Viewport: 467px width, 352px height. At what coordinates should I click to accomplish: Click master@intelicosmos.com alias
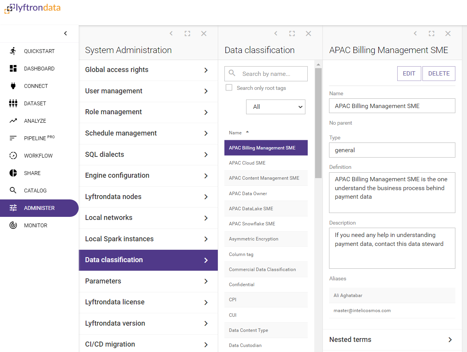(392, 311)
